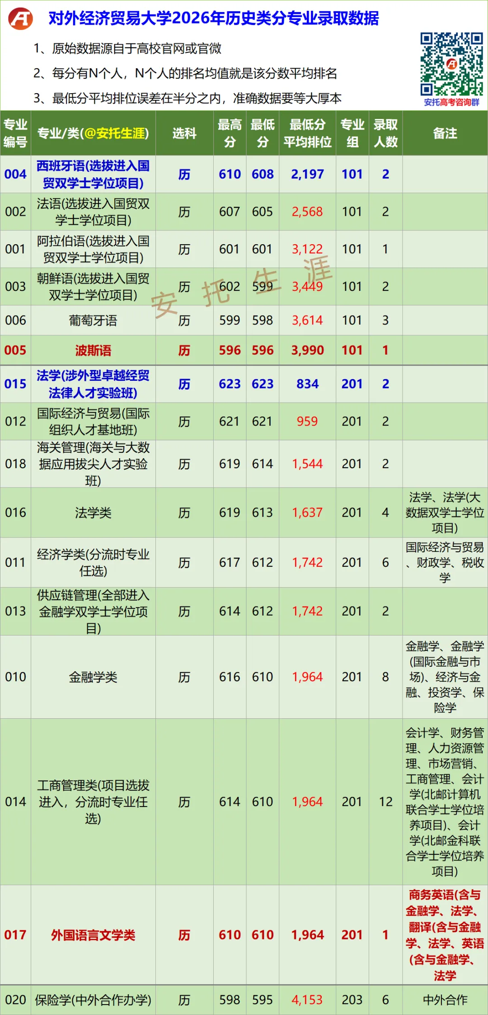The width and height of the screenshot is (488, 1015).
Task: Select the 海关管理 major cell
Action: (93, 464)
